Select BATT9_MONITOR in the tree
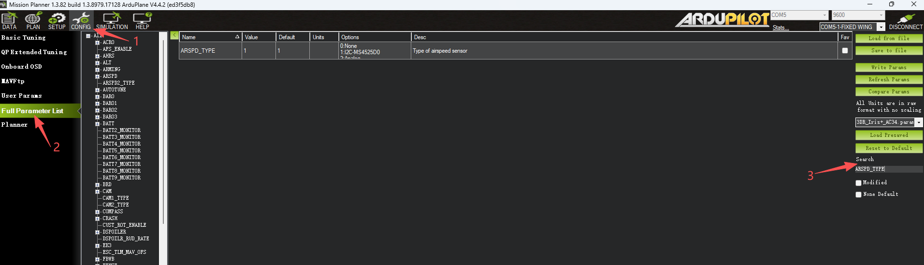 [x=121, y=178]
